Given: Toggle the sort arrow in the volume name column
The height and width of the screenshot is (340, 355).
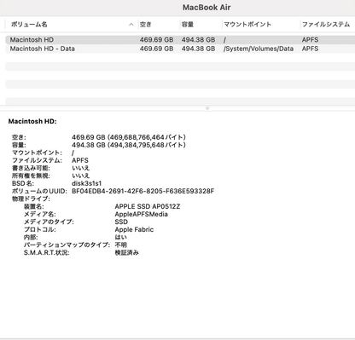Looking at the screenshot, I should click(131, 25).
